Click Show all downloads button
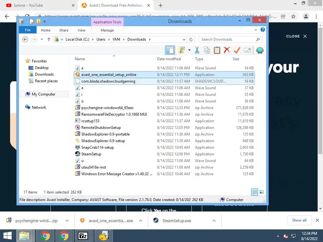Viewport: 323px width, 242px height. 299,220
